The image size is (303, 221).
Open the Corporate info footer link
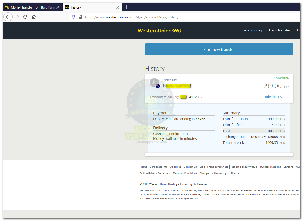[159, 167]
